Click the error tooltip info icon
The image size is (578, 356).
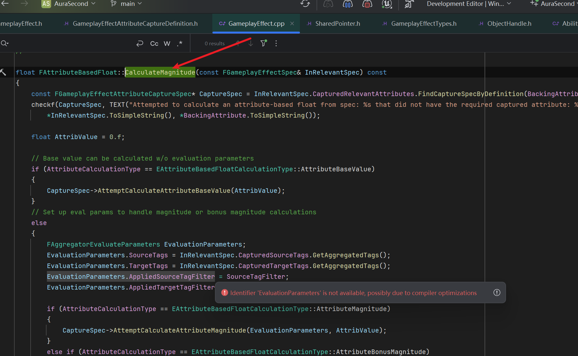pos(497,292)
